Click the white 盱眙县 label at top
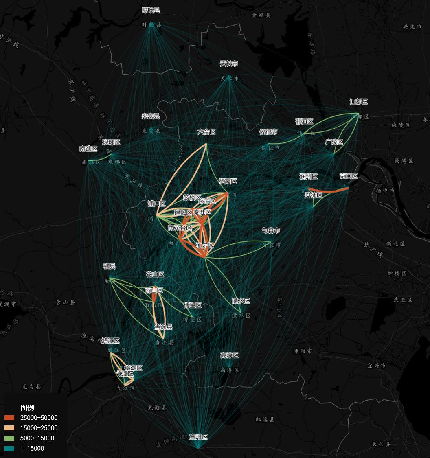Screen dimensions: 430x458 151,10
